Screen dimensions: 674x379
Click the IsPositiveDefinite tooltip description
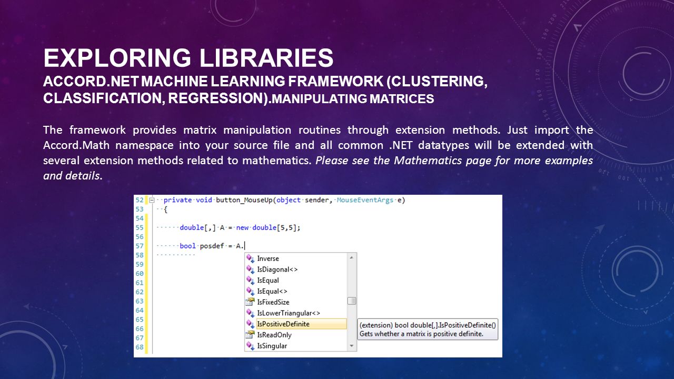tap(421, 334)
